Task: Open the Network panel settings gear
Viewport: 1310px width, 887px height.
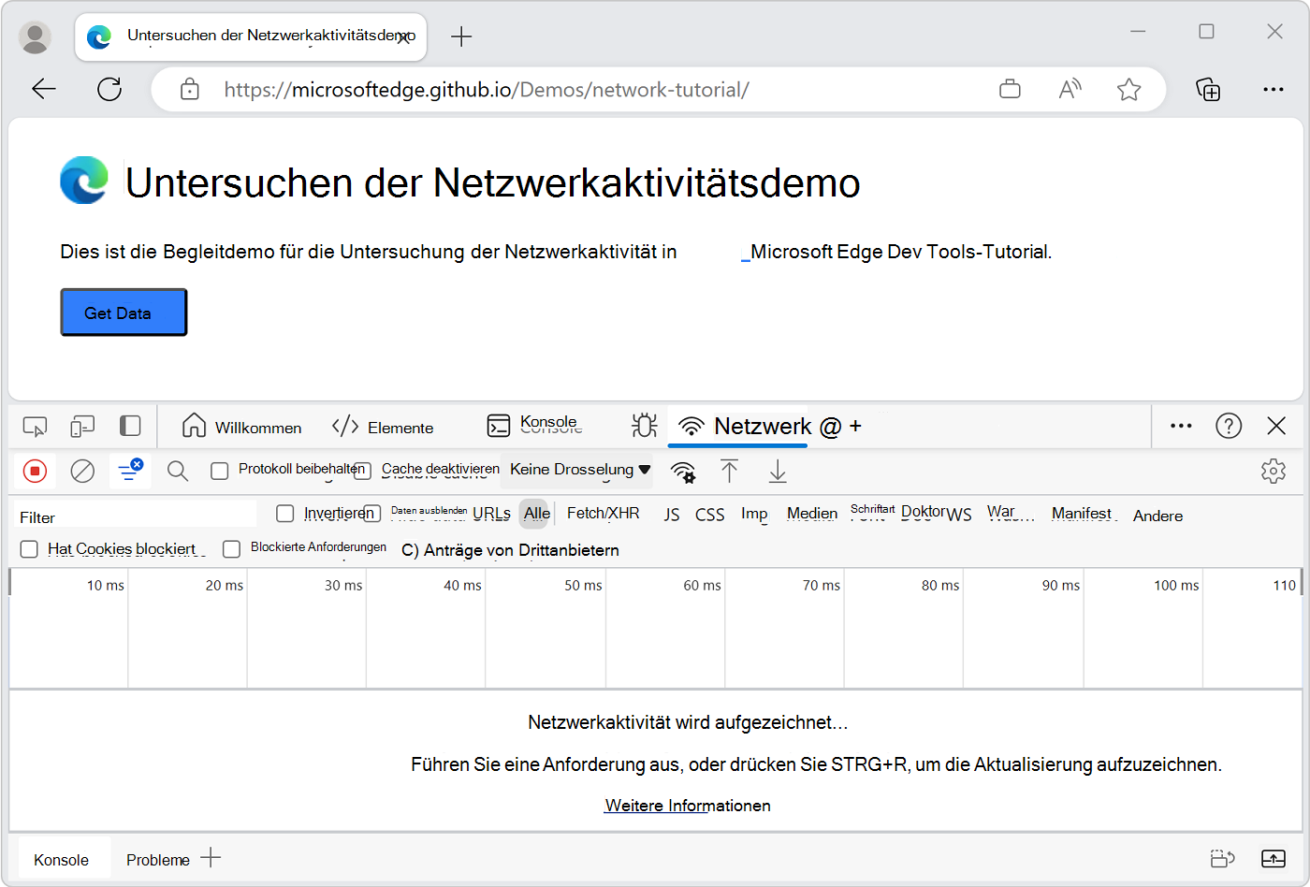Action: point(1274,471)
